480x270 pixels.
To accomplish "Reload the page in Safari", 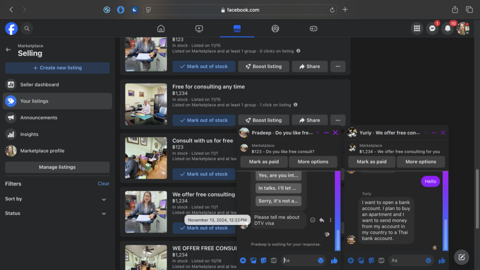I will (332, 10).
